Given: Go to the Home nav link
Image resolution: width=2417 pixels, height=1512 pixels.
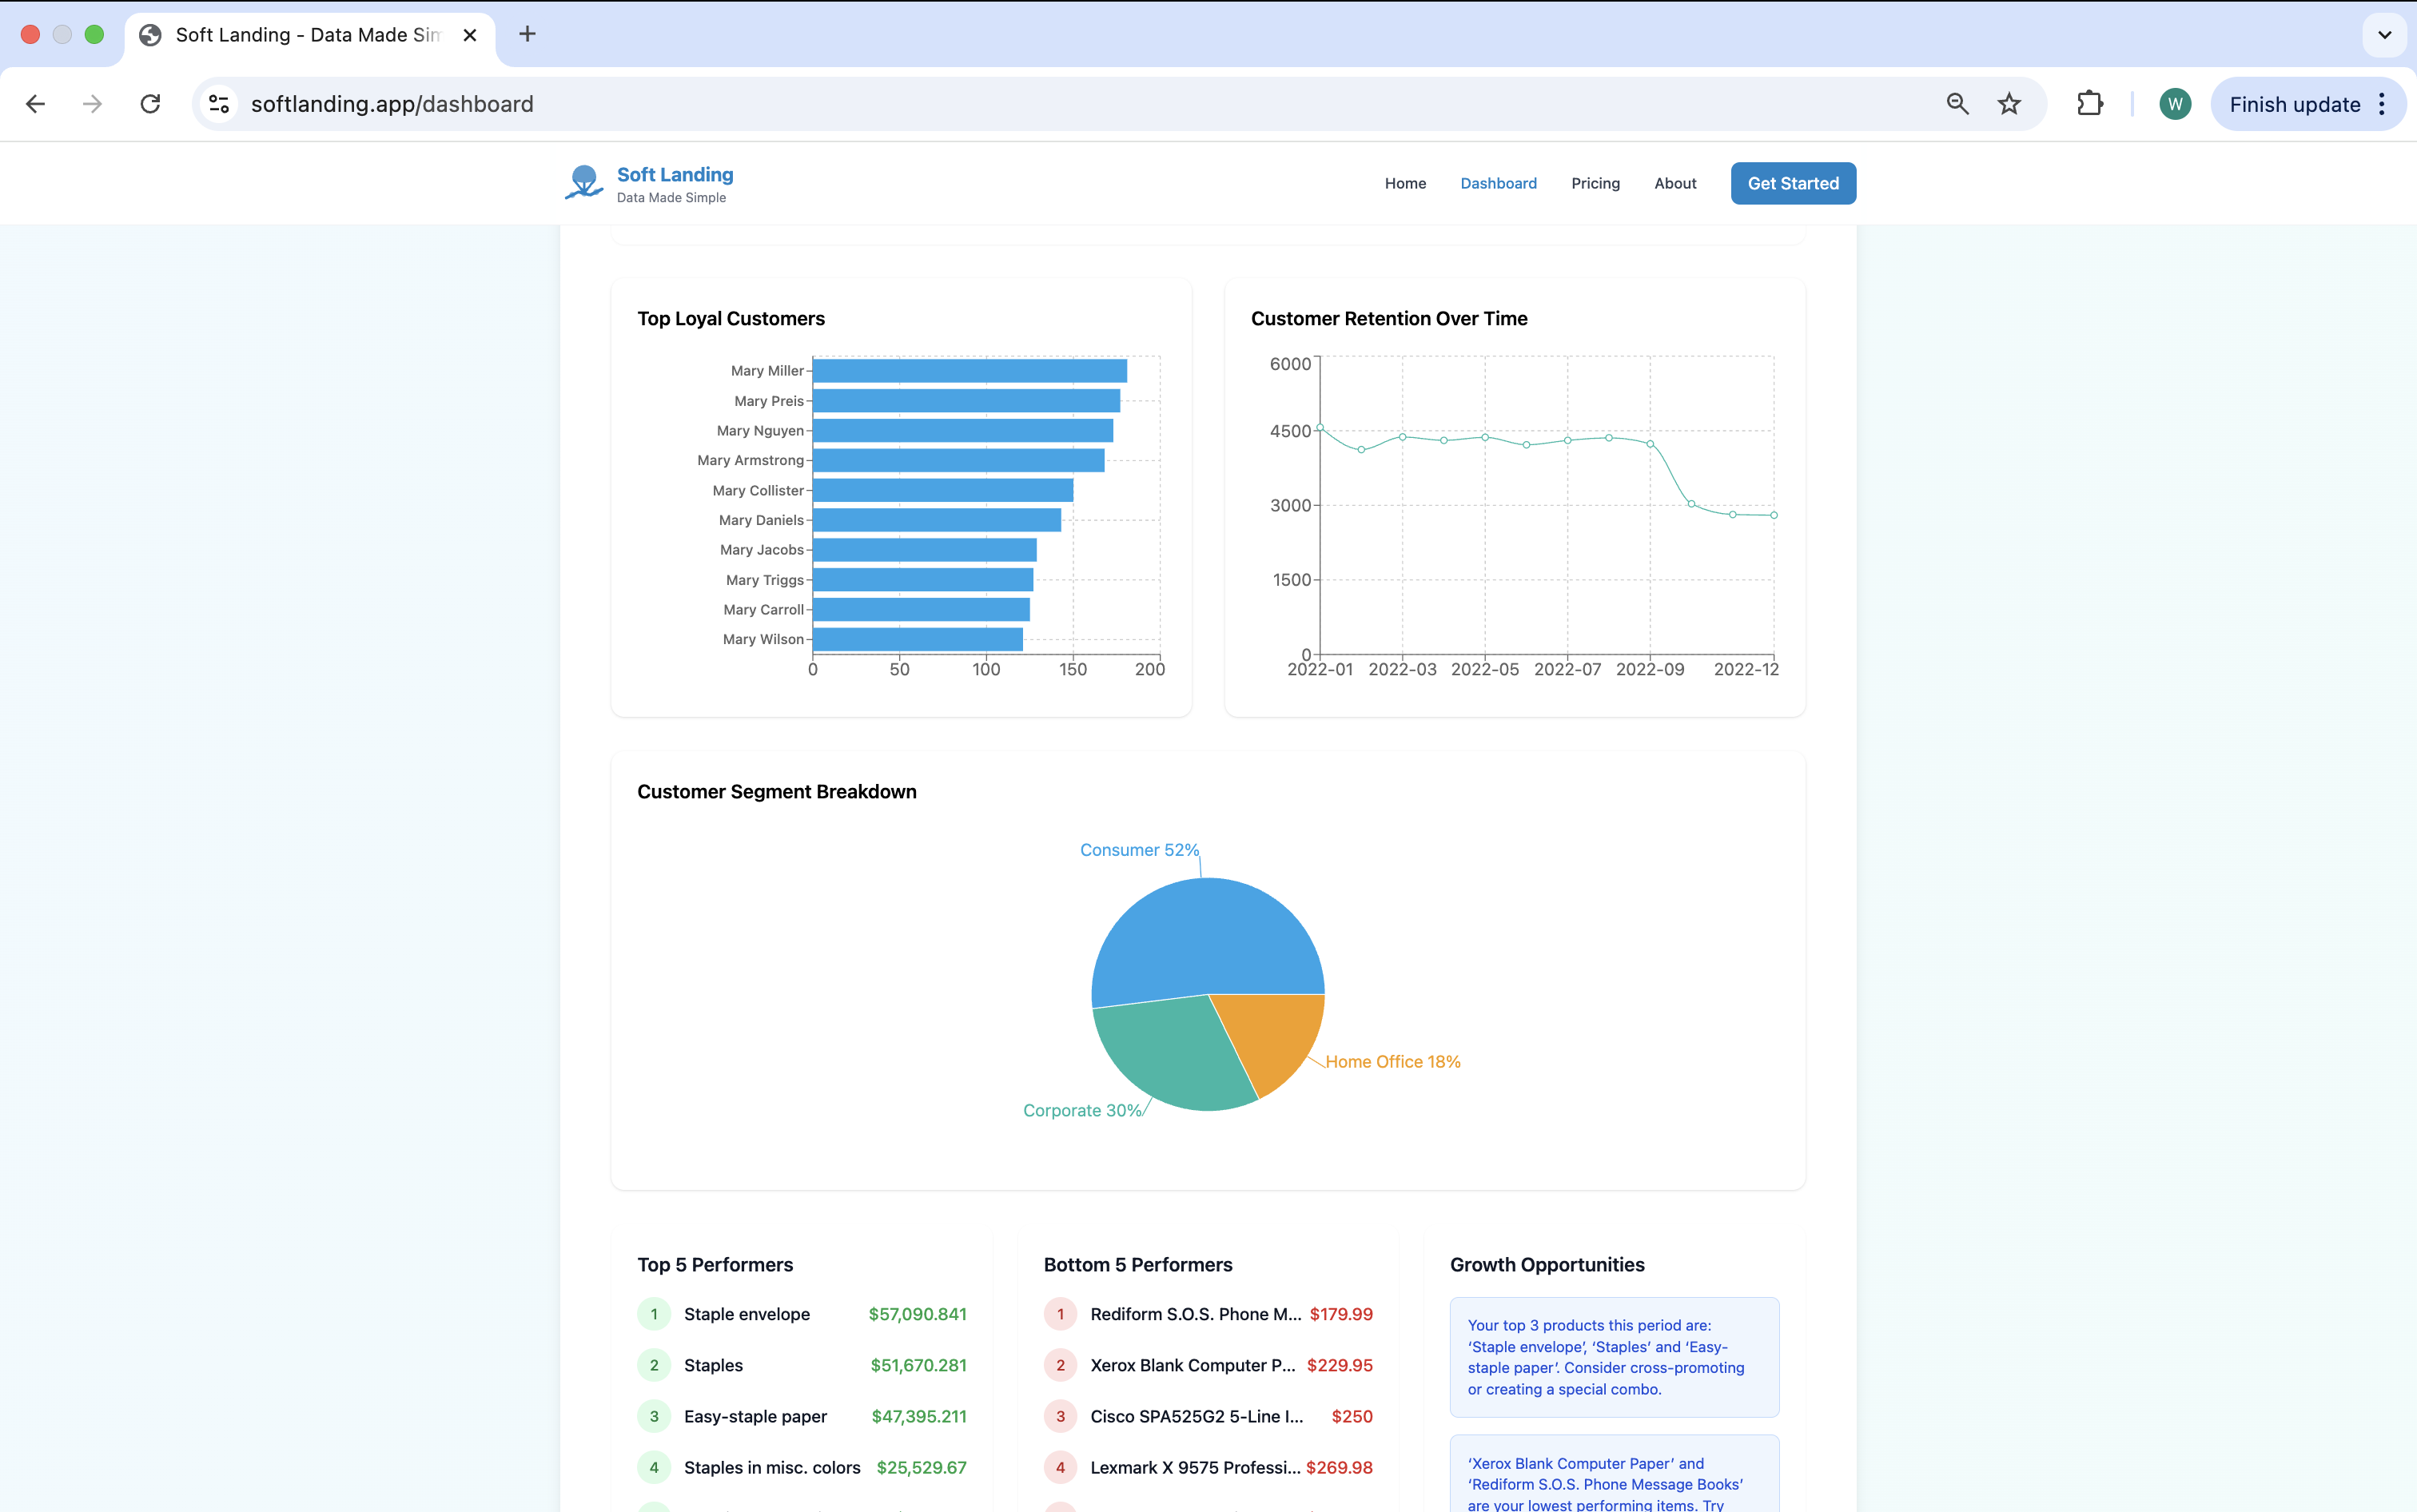Looking at the screenshot, I should [x=1405, y=183].
